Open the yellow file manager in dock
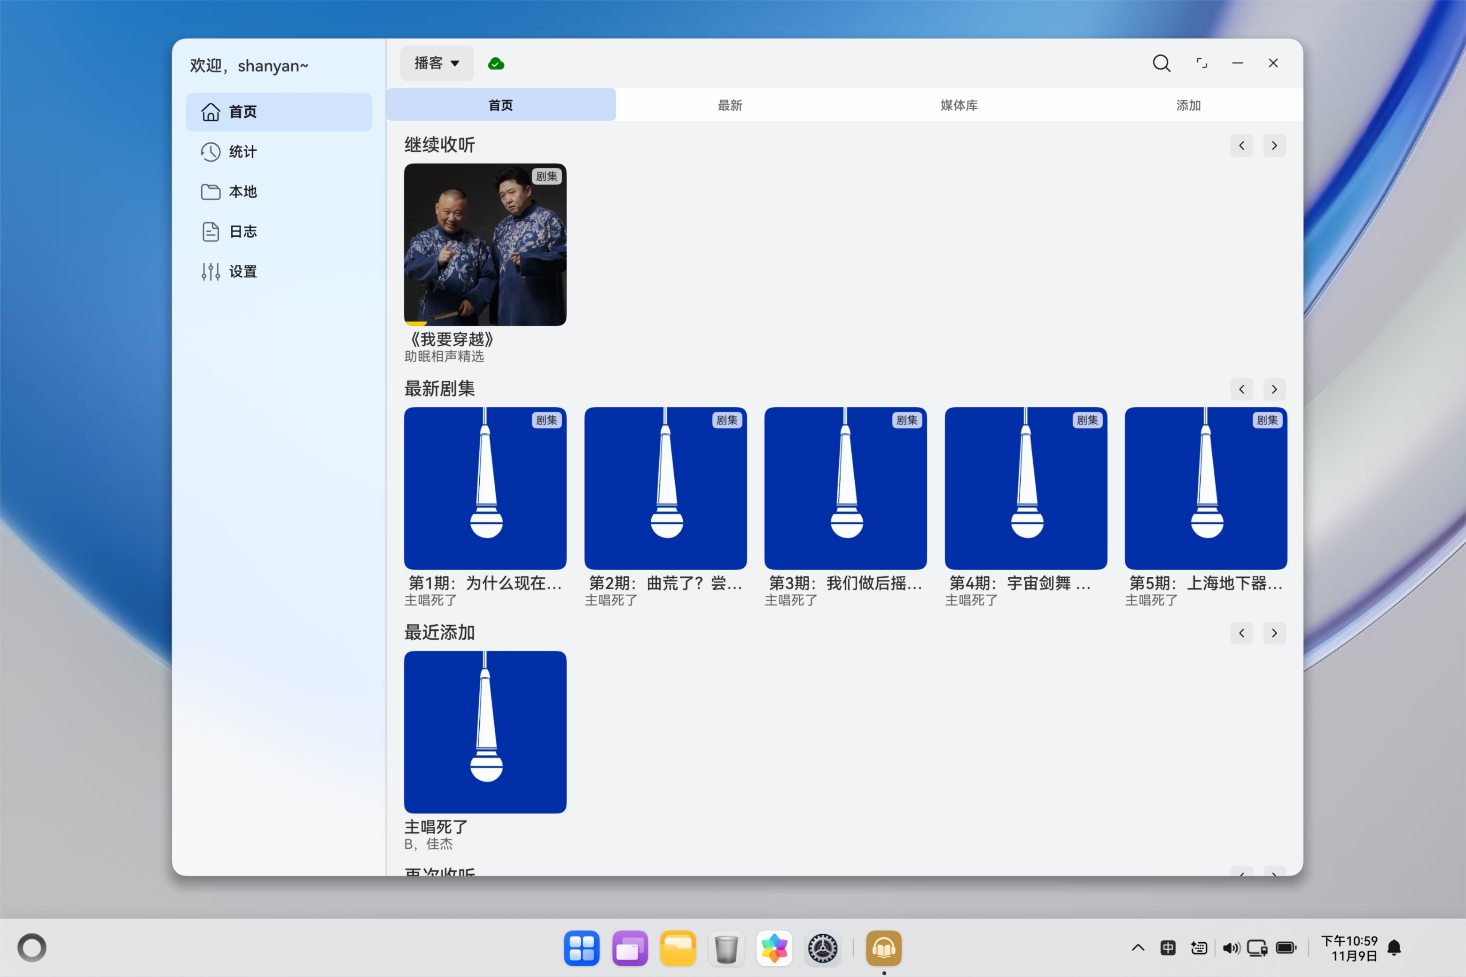Viewport: 1466px width, 977px height. point(678,948)
